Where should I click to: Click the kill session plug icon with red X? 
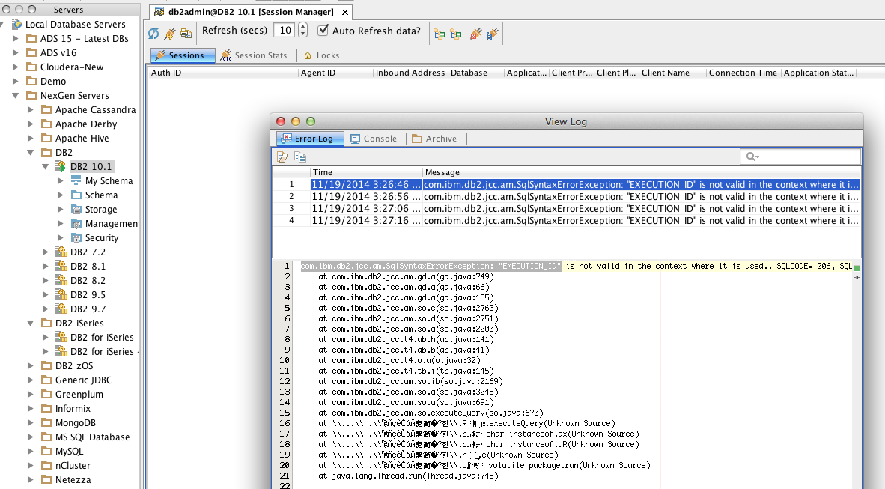click(475, 34)
